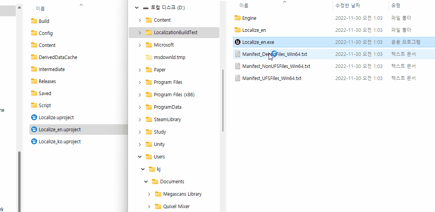
Task: Expand the Megascans Library folder node
Action: (149, 194)
